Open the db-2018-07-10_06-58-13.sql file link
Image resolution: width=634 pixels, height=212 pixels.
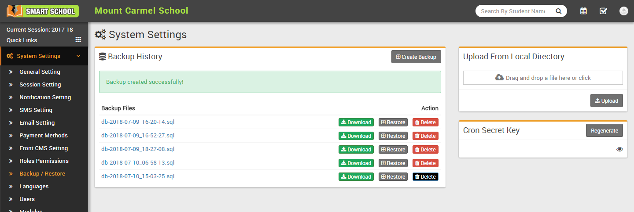(x=138, y=163)
